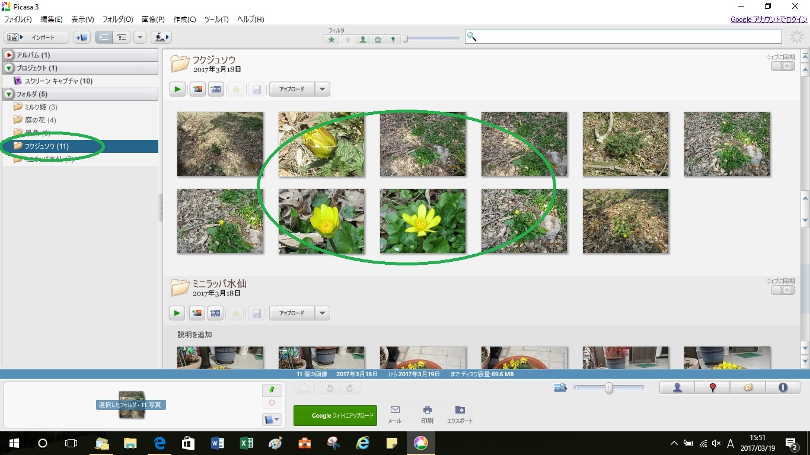Viewport: 810px width, 455px height.
Task: Star the photos in the フクジュソウ folder header
Action: coord(236,89)
